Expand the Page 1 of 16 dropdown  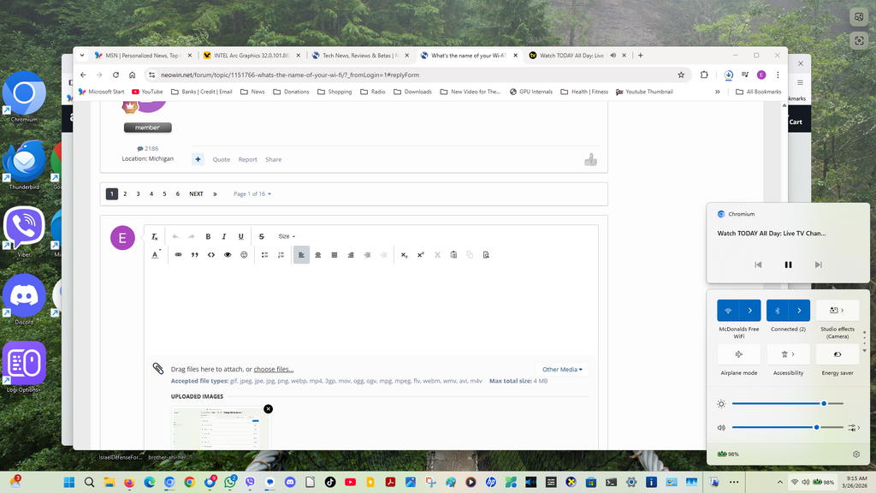[x=252, y=194]
